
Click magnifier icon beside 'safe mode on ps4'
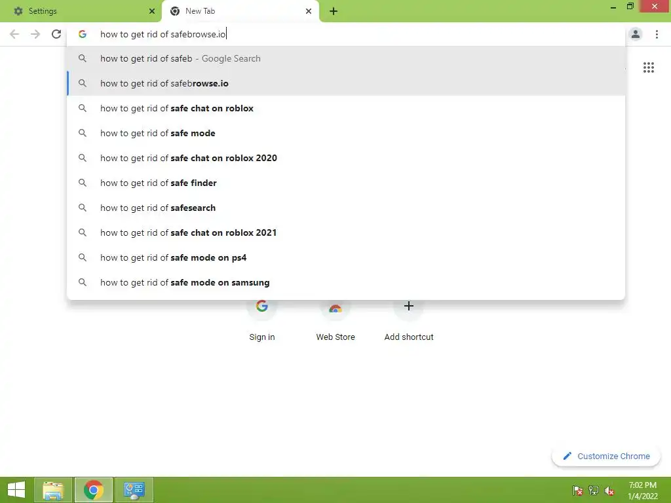point(83,257)
